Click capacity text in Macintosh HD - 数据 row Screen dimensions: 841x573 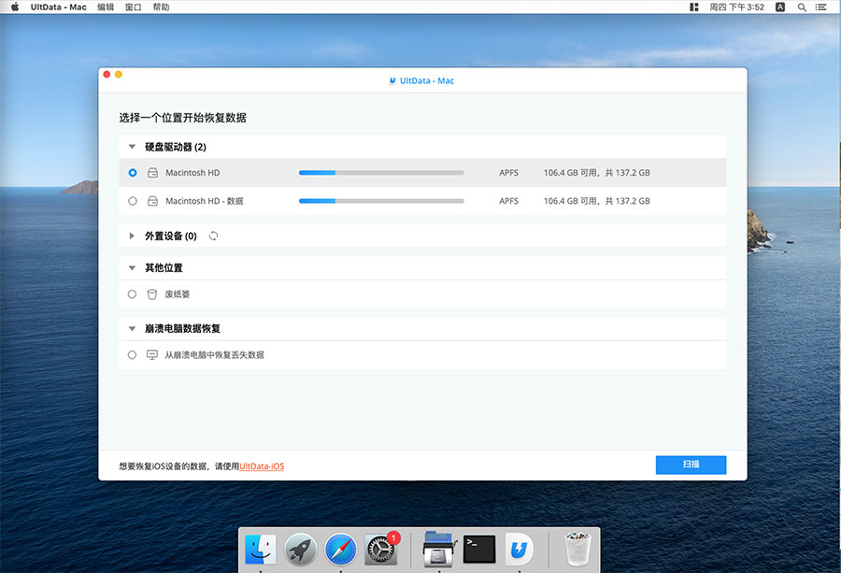pos(596,201)
